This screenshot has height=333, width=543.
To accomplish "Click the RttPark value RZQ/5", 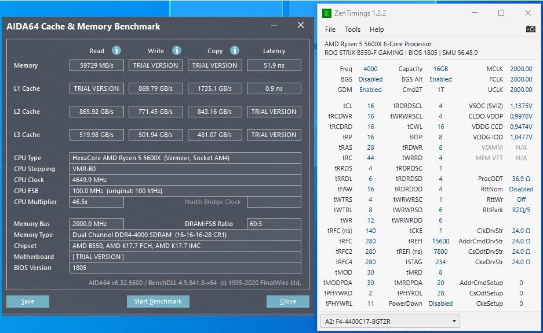I will click(521, 210).
